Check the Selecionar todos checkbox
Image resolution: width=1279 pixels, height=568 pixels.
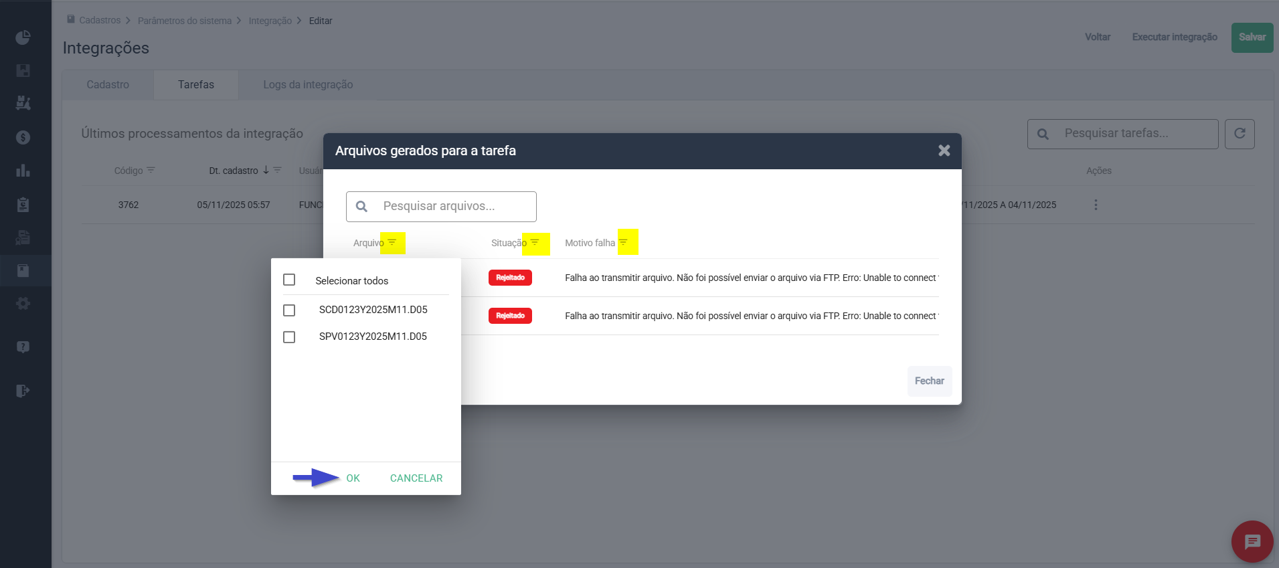289,280
